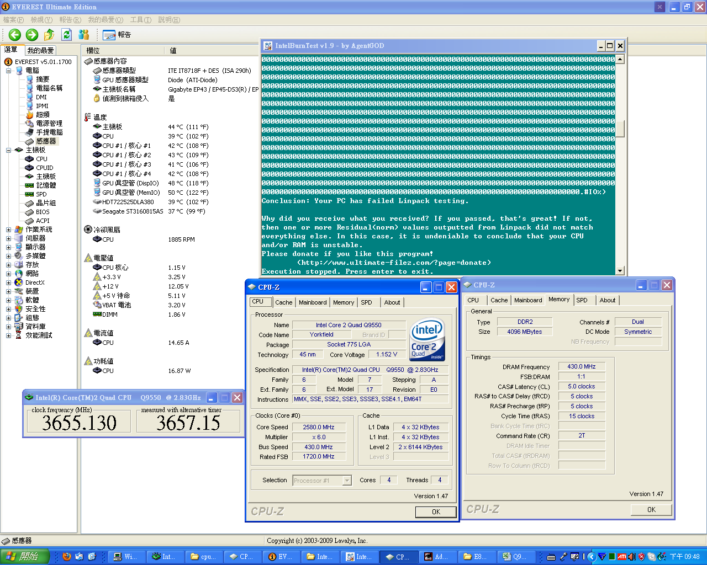Open Cache tab in CPU-Z processor window
This screenshot has height=565, width=707.
(x=284, y=302)
